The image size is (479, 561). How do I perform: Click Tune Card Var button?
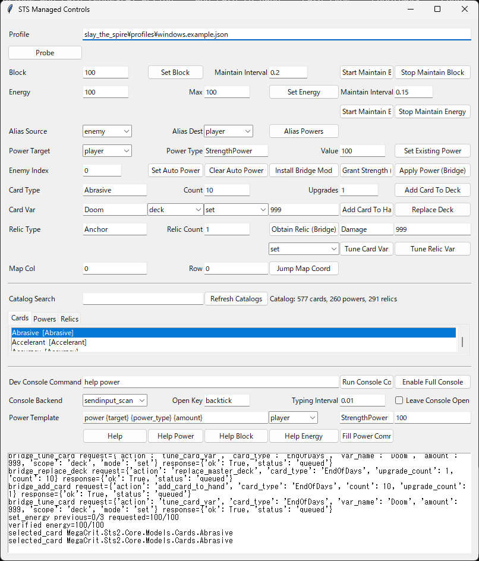point(366,249)
